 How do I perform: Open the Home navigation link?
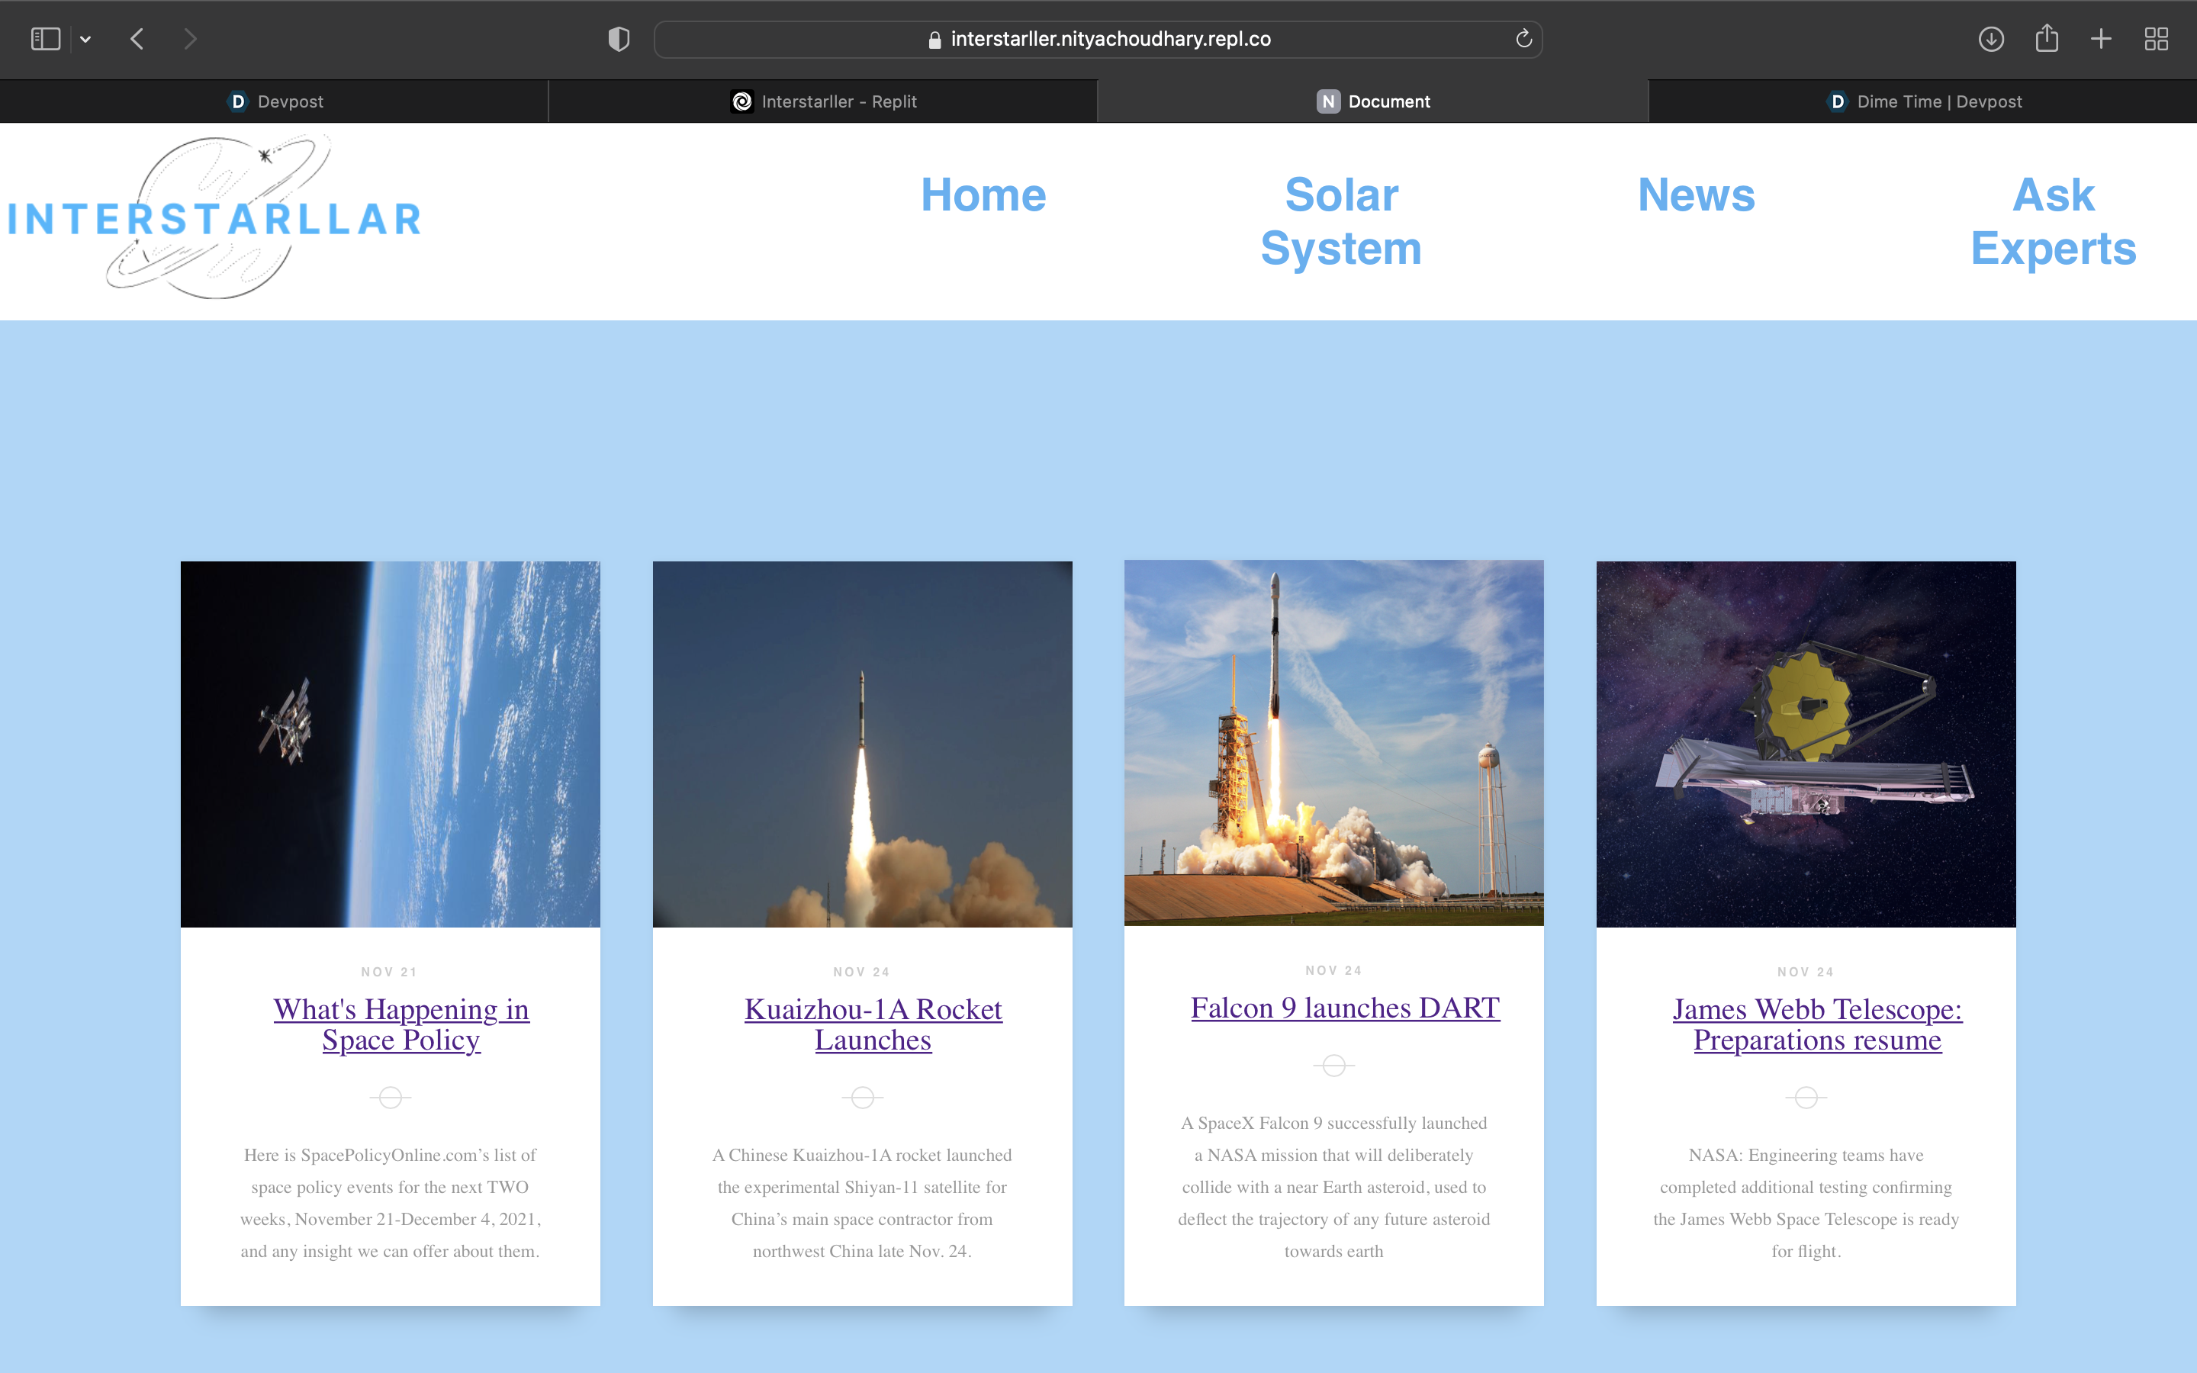983,195
